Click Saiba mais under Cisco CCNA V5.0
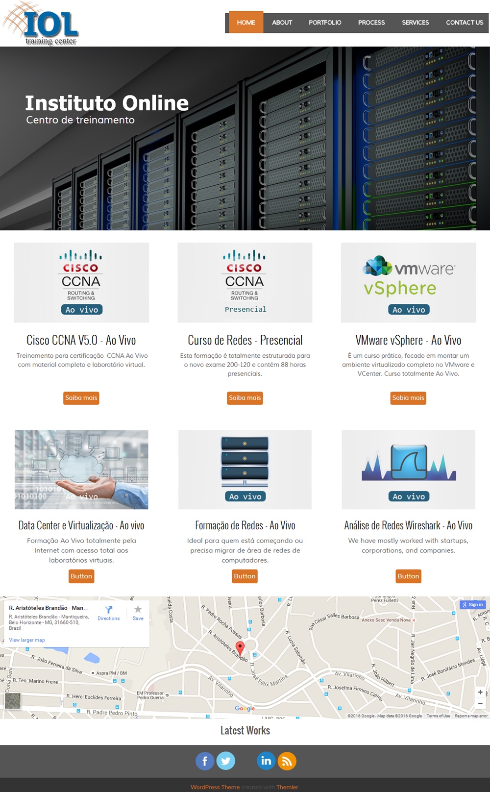This screenshot has height=792, width=490. pyautogui.click(x=81, y=398)
